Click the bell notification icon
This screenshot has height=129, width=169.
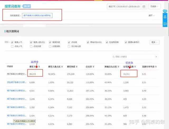[165, 17]
